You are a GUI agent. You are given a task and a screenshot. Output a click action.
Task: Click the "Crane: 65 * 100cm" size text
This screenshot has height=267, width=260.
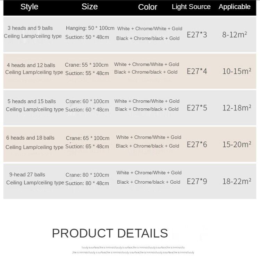pyautogui.click(x=87, y=138)
